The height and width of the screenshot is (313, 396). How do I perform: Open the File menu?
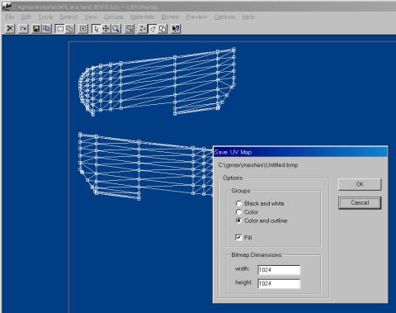pos(9,17)
